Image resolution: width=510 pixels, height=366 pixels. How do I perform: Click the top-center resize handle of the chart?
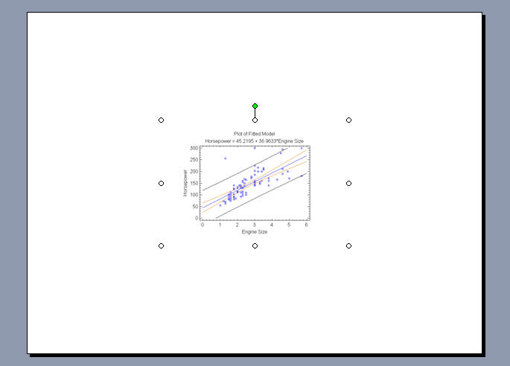[x=255, y=121]
